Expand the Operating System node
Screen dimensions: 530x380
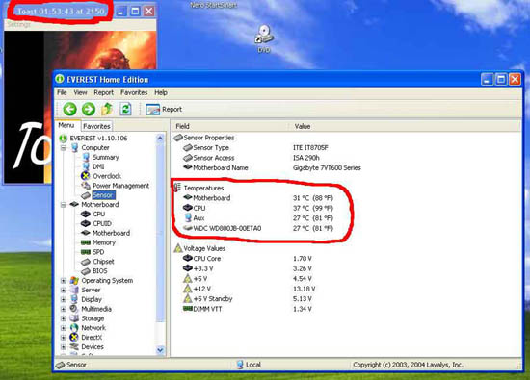click(x=64, y=281)
